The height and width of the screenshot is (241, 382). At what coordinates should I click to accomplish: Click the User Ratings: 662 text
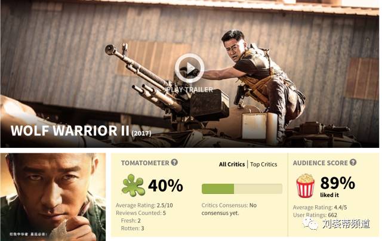(315, 215)
